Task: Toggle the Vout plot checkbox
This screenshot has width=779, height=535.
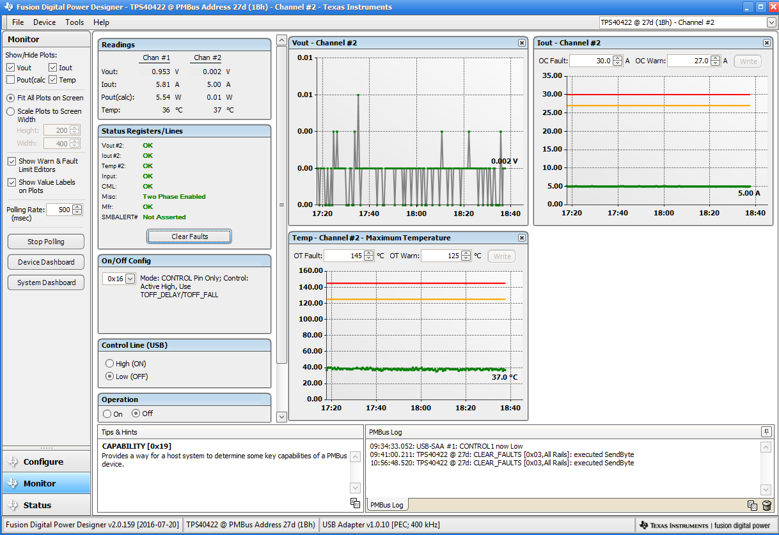Action: (x=10, y=68)
